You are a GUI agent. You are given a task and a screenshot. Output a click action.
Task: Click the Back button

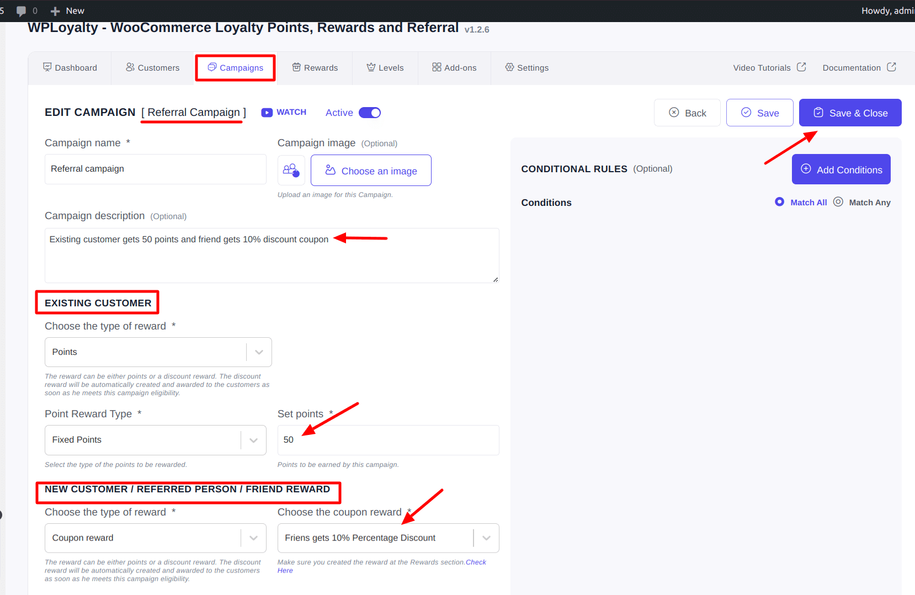tap(687, 113)
